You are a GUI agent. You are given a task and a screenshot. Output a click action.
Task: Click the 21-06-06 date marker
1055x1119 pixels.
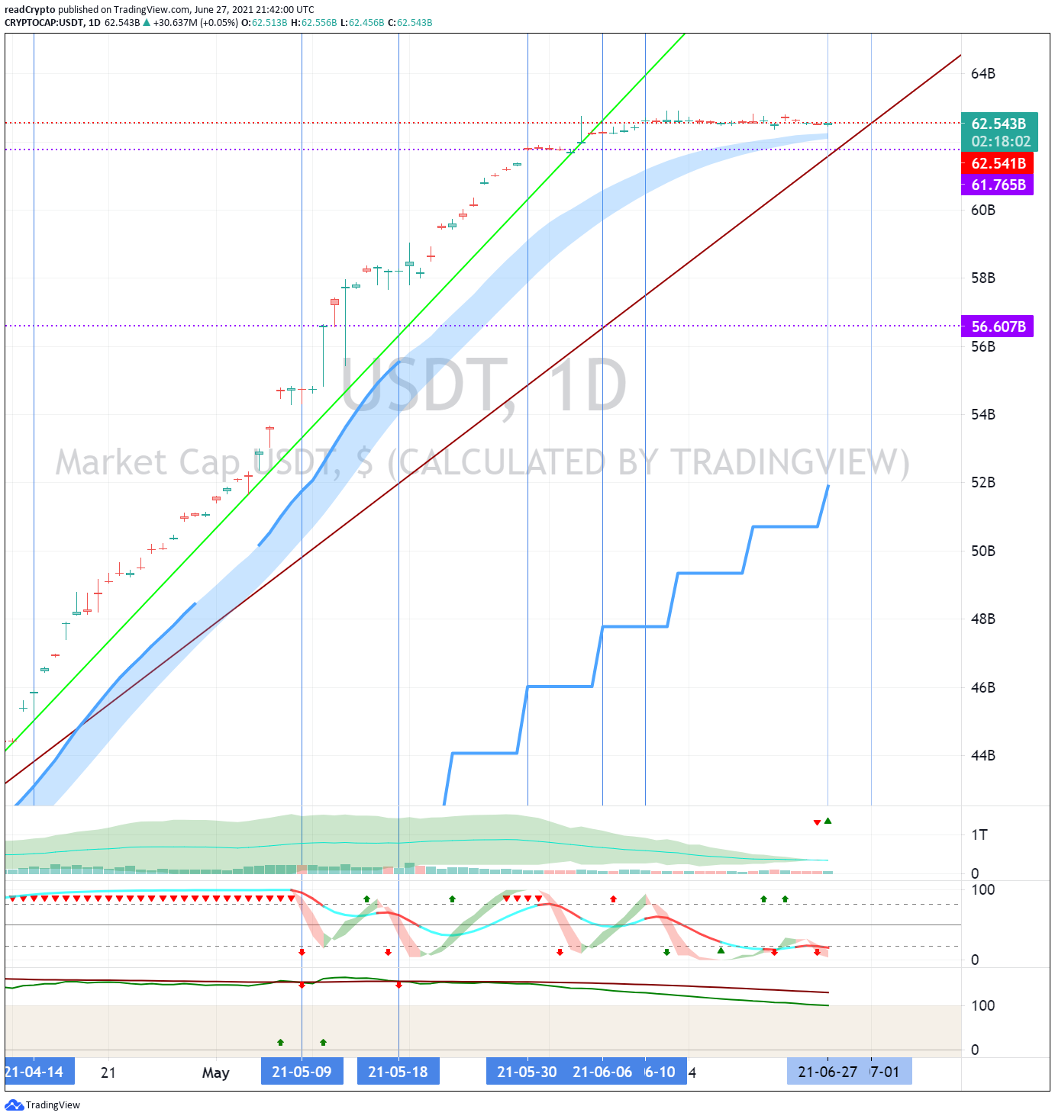602,1072
